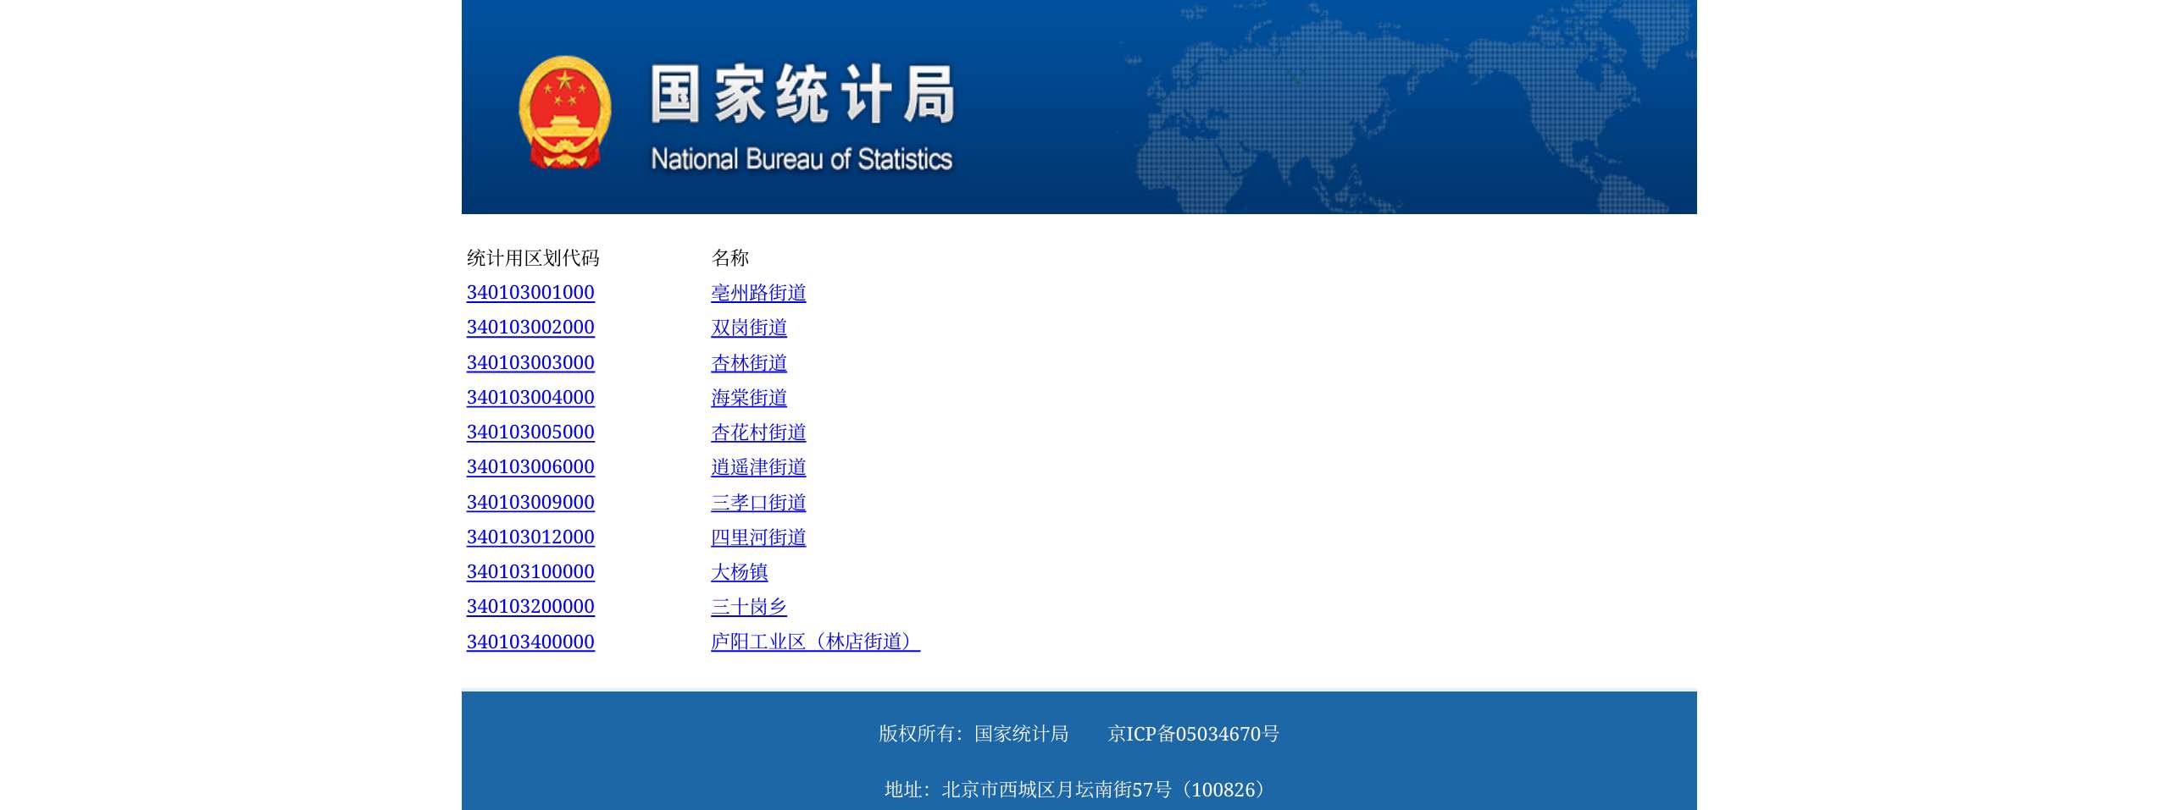
Task: Click code link 340103012000
Action: click(530, 537)
